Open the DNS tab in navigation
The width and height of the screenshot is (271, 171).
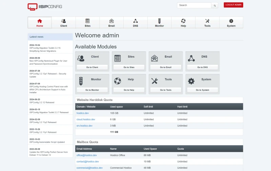coord(135,22)
